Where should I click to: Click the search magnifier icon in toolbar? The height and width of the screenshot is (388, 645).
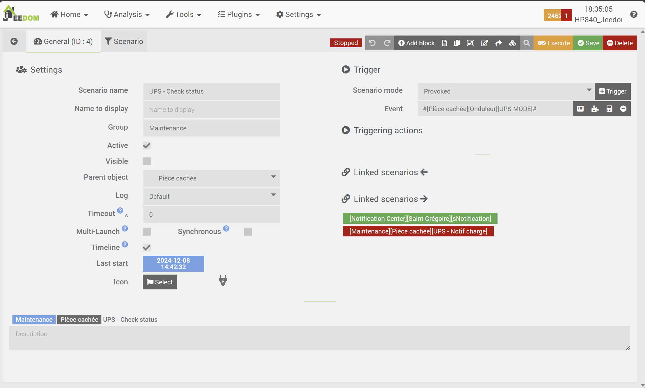coord(526,43)
